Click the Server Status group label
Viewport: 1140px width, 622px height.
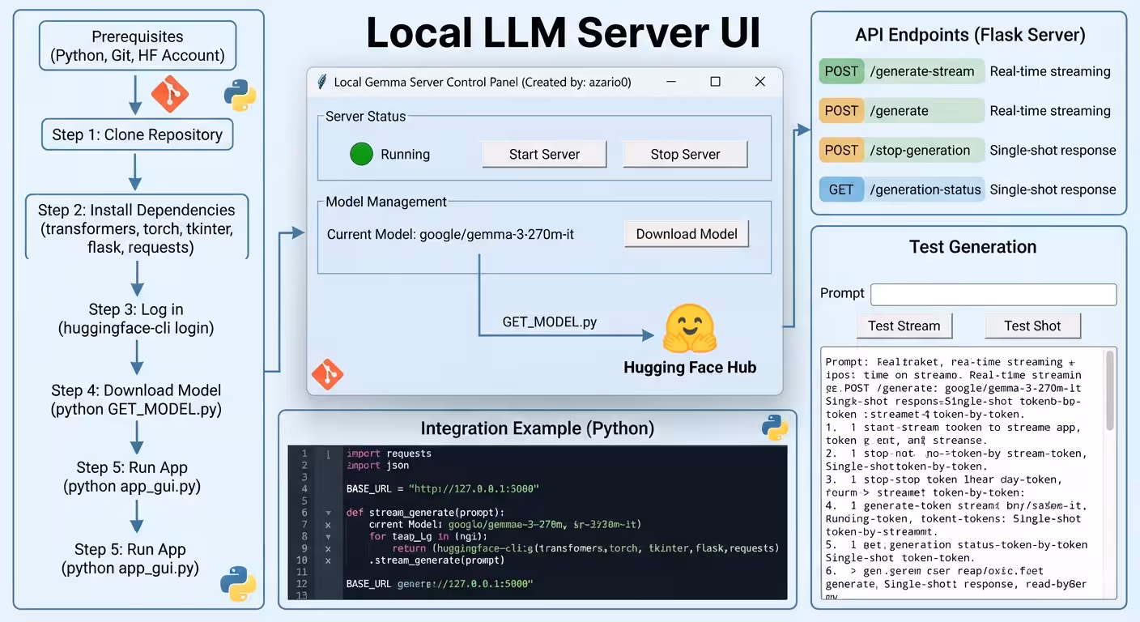366,116
